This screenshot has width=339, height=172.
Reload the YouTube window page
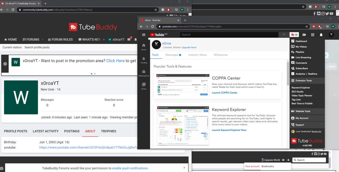click(x=153, y=27)
